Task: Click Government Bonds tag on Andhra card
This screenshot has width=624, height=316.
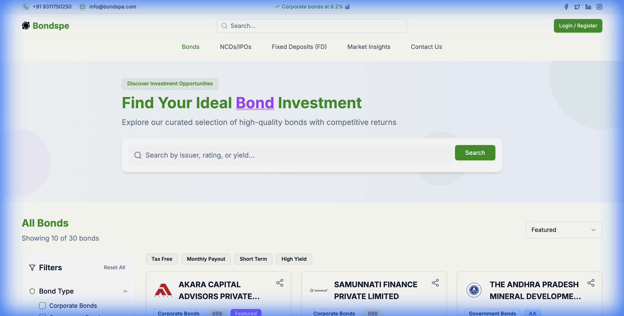Action: click(x=492, y=313)
